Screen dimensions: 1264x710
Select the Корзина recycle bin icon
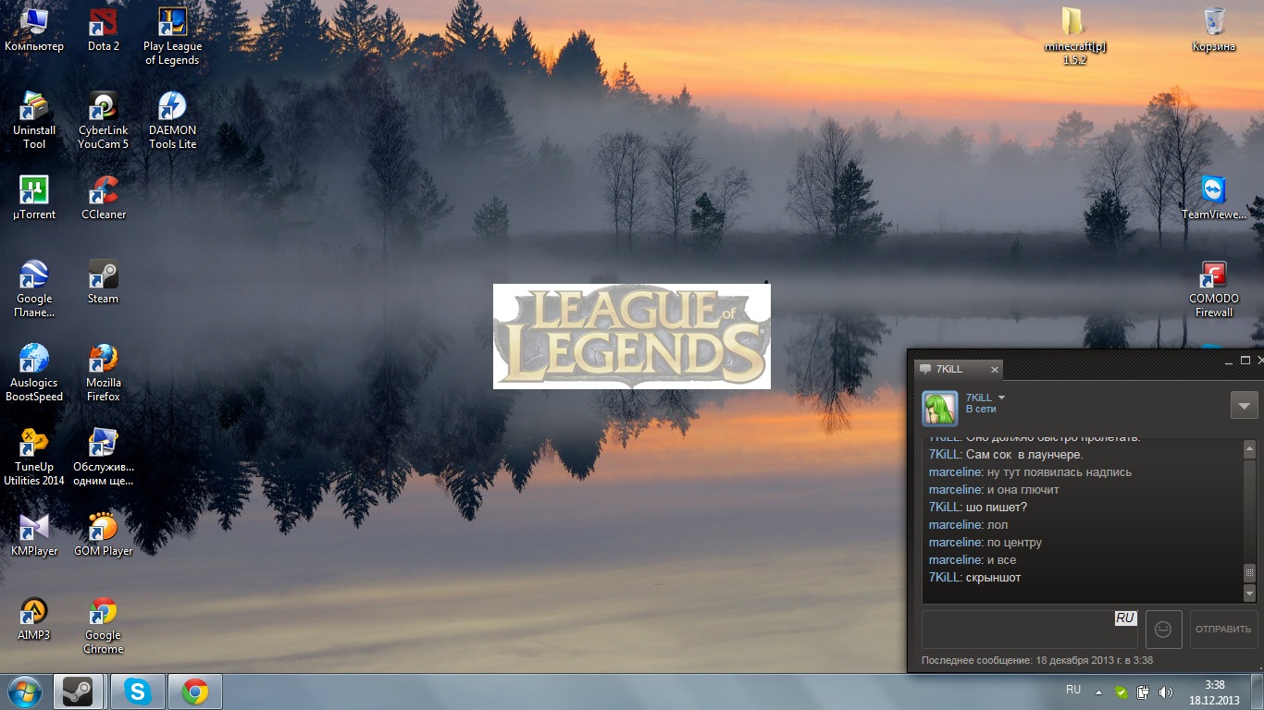pos(1214,30)
